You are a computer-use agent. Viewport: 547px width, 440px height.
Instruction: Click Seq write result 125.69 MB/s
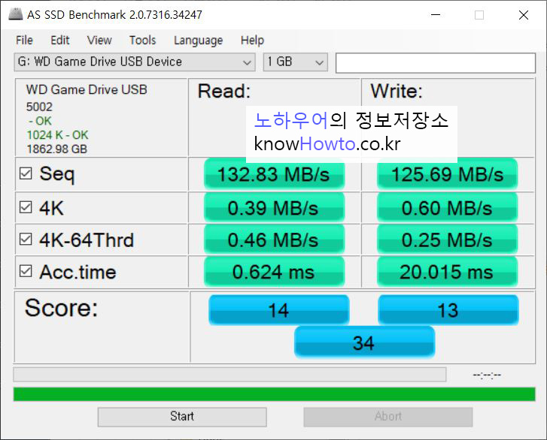point(447,174)
